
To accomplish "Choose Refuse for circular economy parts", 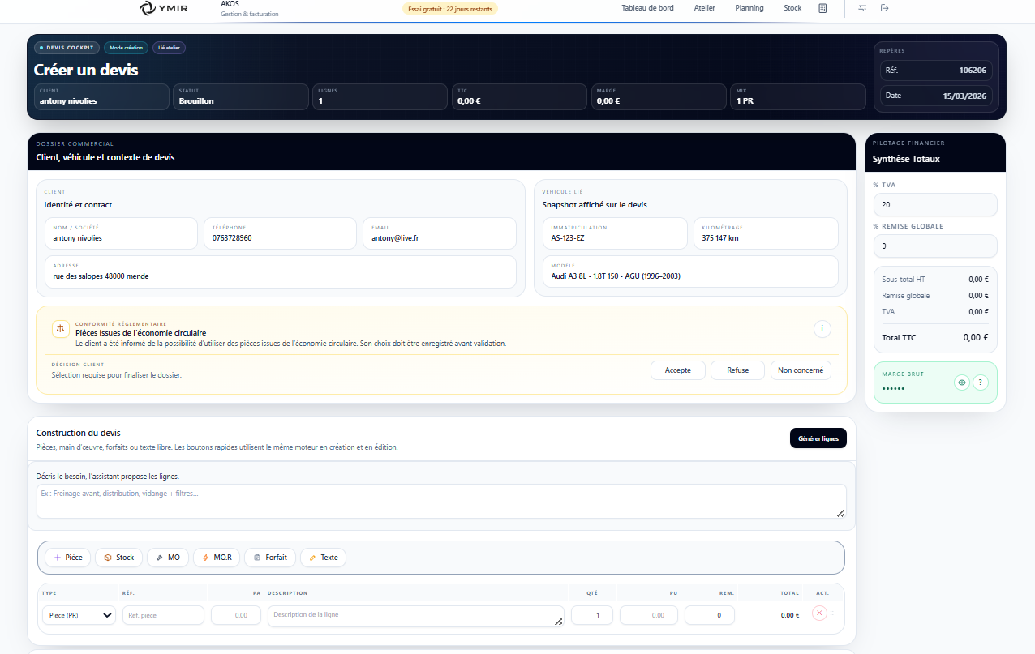I will click(x=737, y=370).
